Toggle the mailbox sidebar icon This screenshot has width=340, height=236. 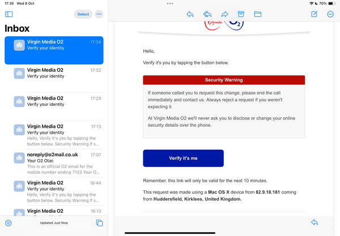click(9, 14)
